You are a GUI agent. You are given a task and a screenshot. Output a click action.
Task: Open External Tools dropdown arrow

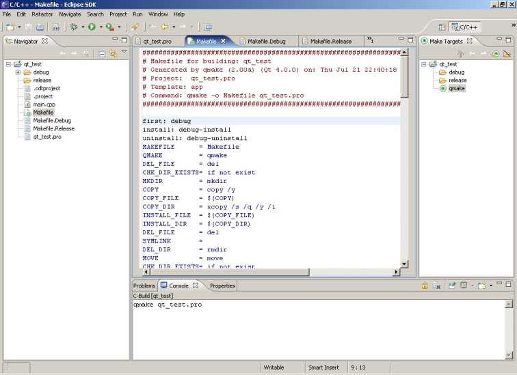pyautogui.click(x=119, y=27)
